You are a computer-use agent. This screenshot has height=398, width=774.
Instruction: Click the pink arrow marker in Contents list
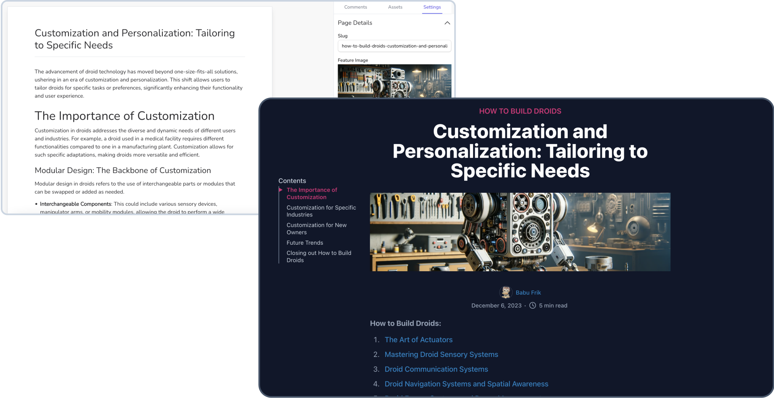(281, 190)
